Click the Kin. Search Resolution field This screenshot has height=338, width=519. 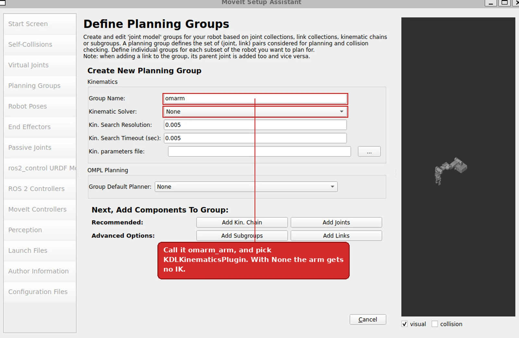[255, 125]
